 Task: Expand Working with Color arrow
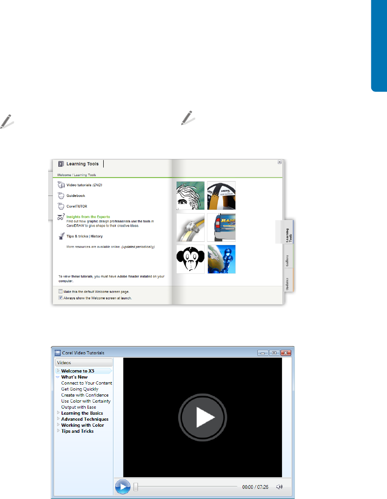pos(58,425)
